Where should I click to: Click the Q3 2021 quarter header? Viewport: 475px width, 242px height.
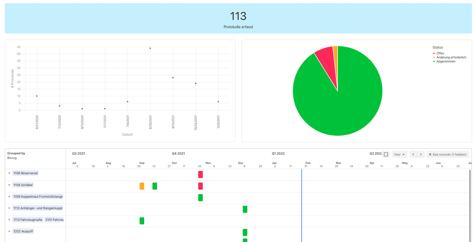tap(78, 153)
